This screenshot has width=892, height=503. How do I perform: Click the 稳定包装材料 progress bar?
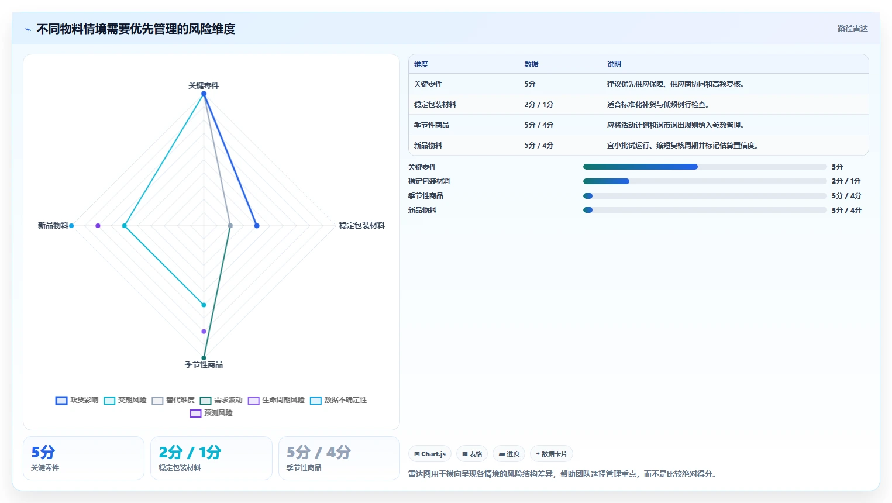(705, 181)
